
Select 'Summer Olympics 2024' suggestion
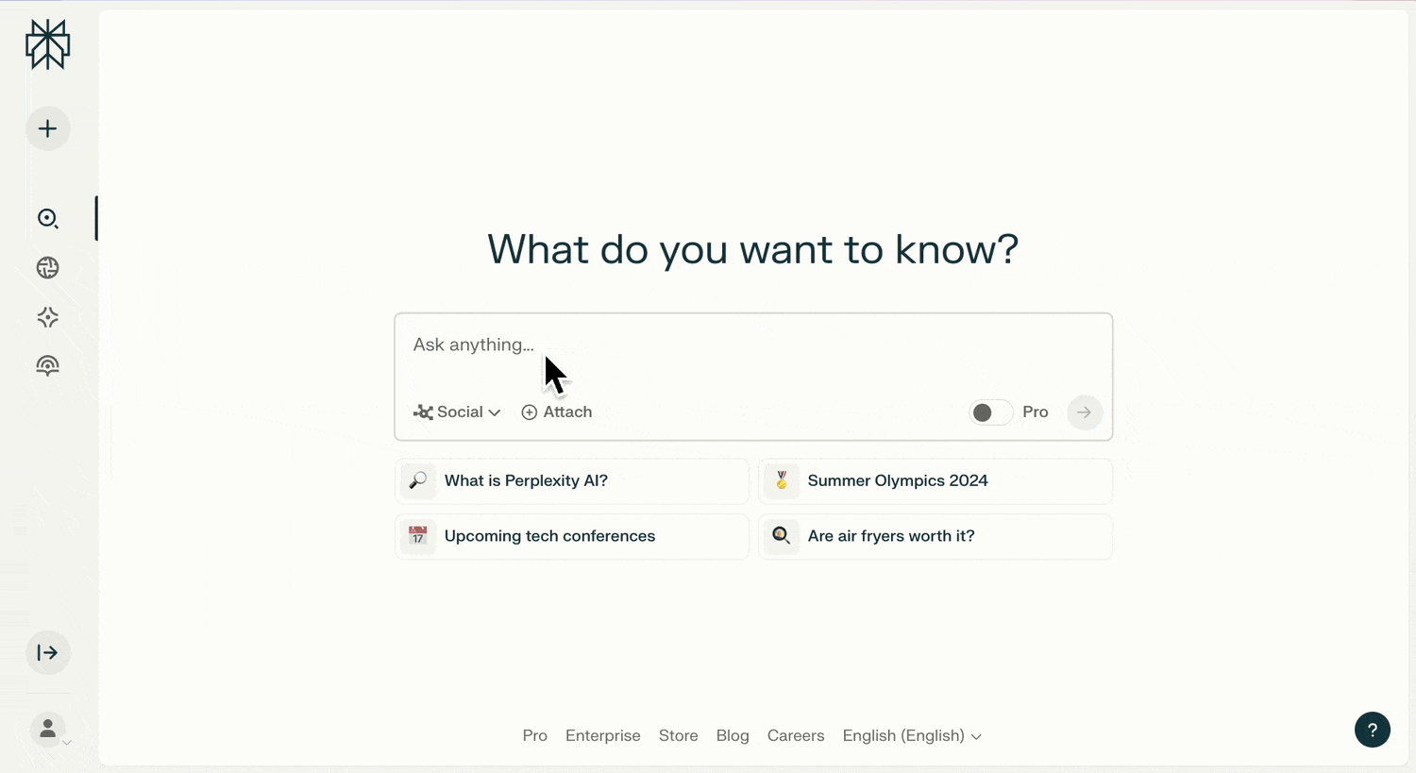tap(935, 481)
